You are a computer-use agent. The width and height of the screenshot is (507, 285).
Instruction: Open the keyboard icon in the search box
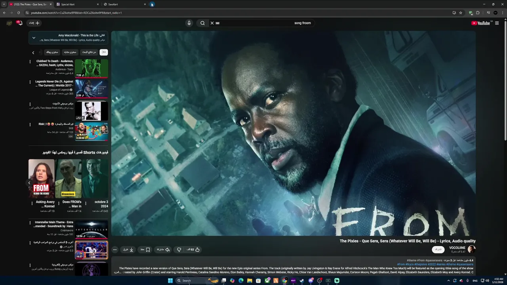point(217,23)
